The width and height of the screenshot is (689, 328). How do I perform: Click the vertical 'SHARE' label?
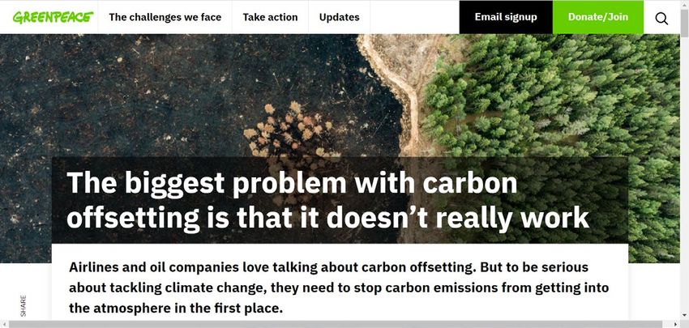click(24, 305)
